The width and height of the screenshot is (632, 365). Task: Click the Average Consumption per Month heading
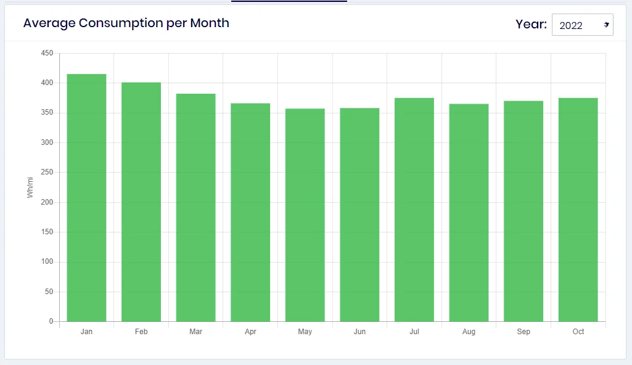tap(126, 23)
